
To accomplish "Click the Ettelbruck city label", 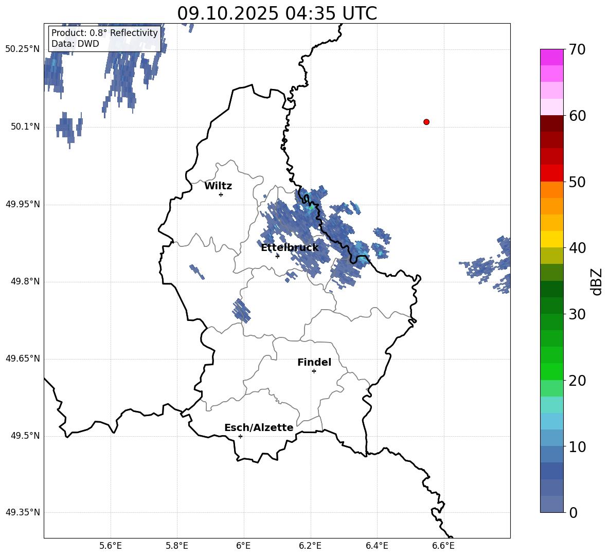I will click(290, 248).
